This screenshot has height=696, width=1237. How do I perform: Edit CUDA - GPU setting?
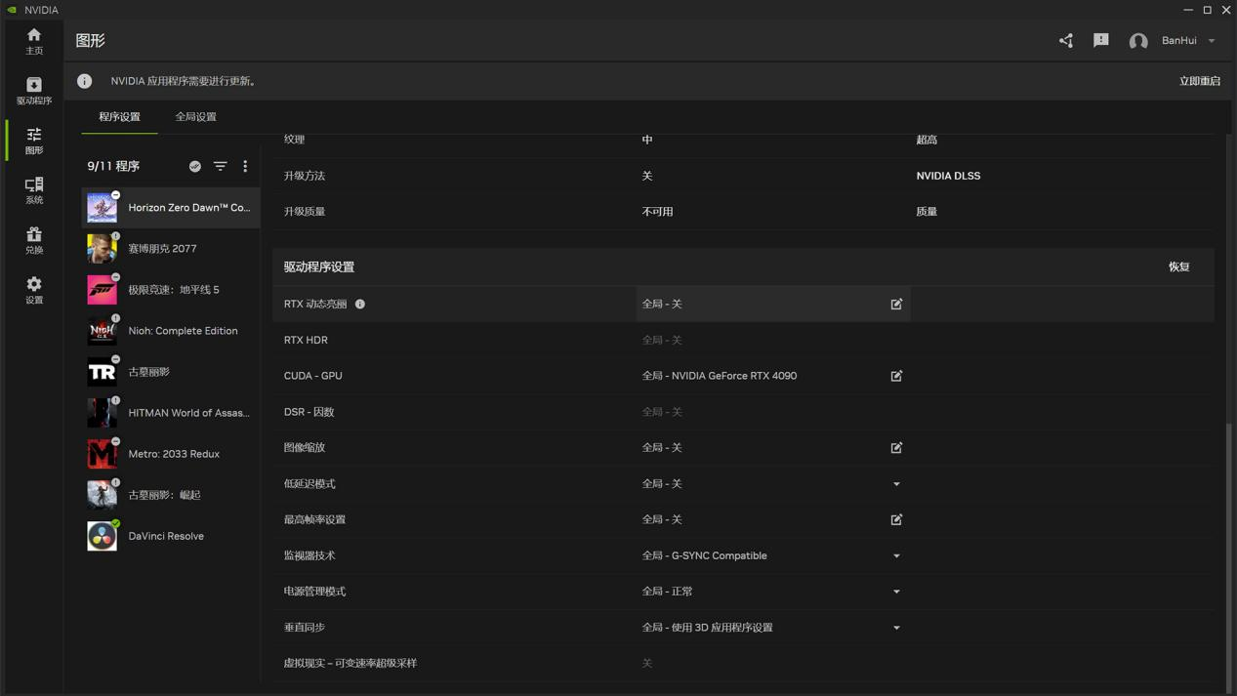(x=896, y=376)
